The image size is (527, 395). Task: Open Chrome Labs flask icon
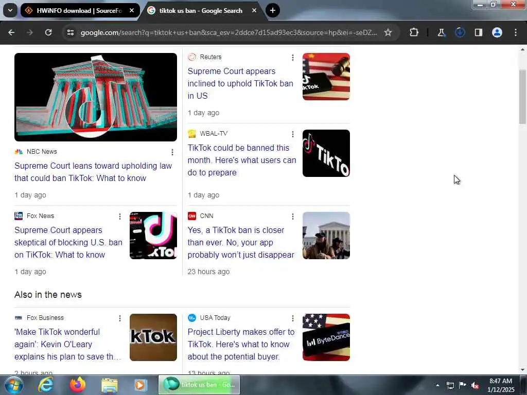tap(441, 32)
